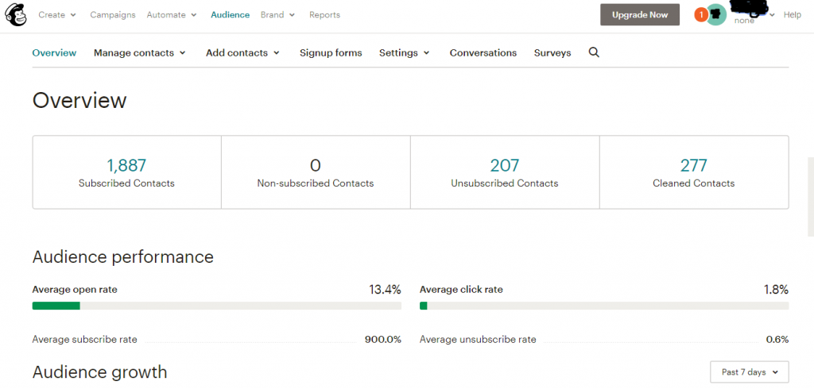
Task: Select the 0.6% unsubscribe rate value
Action: pyautogui.click(x=777, y=340)
